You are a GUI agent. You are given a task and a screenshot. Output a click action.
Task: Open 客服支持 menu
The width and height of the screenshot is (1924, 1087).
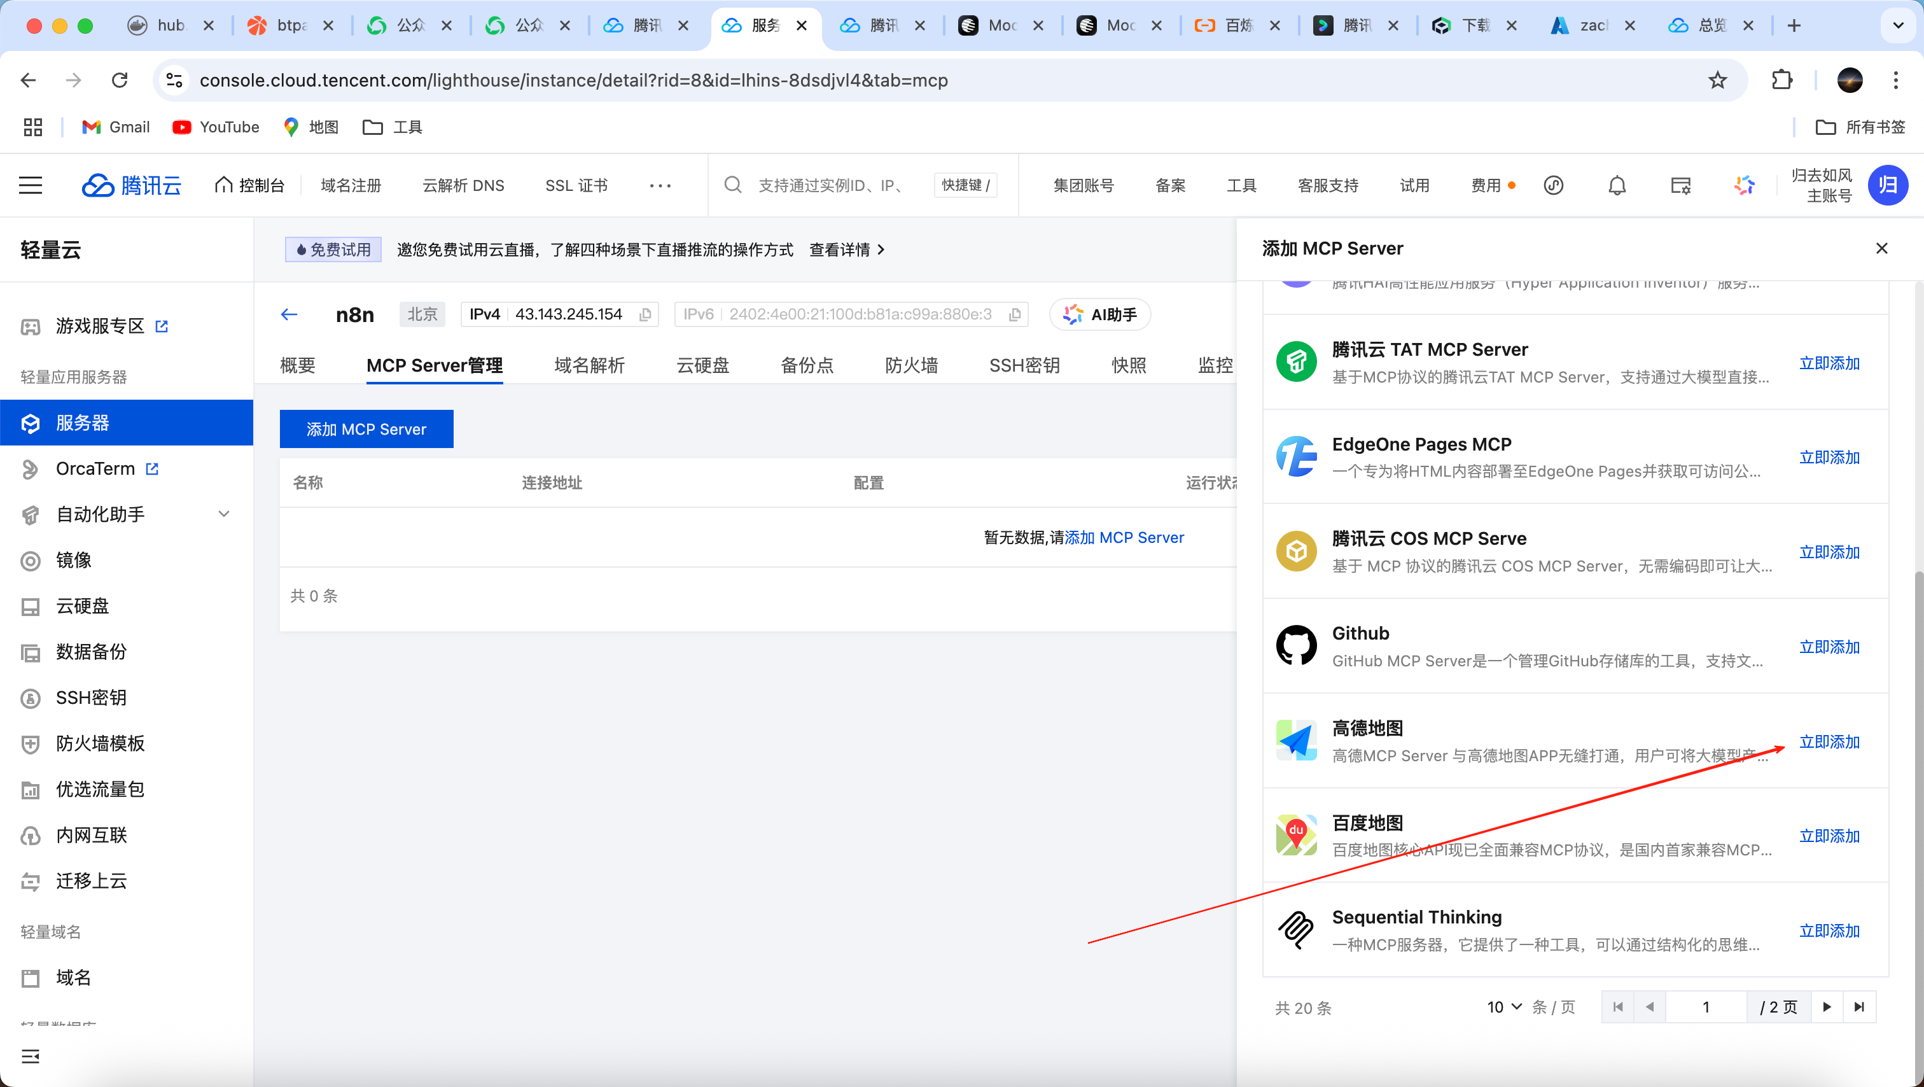click(x=1328, y=185)
